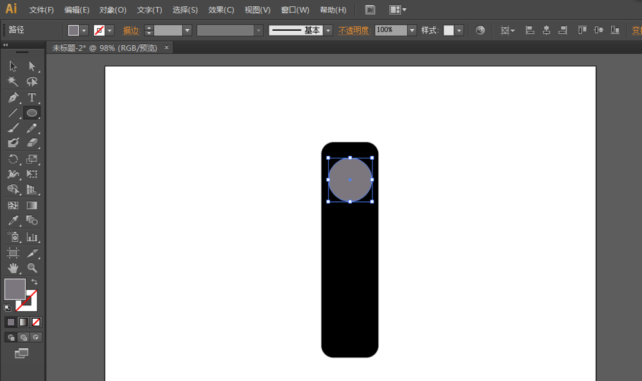Screen dimensions: 642x381
Task: Select the Gradient tool
Action: pos(32,205)
